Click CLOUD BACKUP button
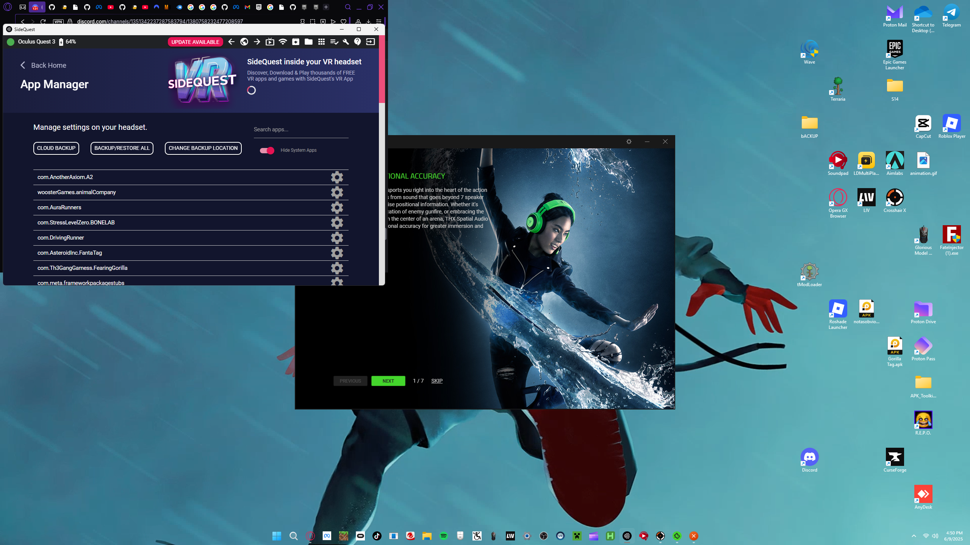 (x=56, y=148)
